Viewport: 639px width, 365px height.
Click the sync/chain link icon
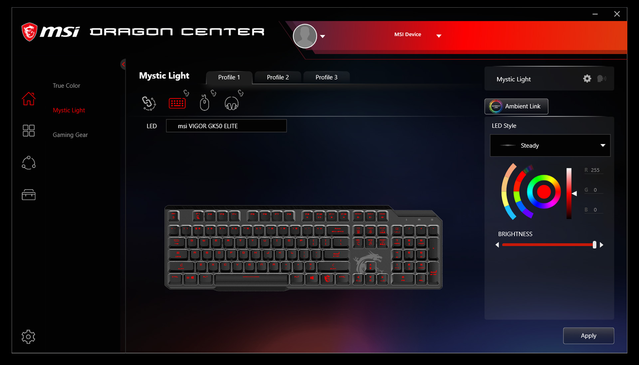pyautogui.click(x=150, y=104)
